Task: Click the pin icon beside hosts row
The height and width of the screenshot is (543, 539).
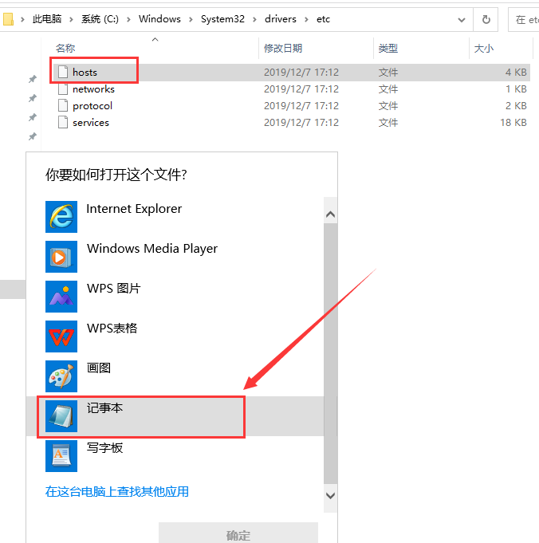Action: pos(32,79)
